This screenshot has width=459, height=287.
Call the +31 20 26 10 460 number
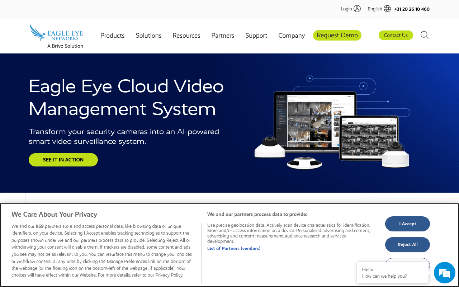412,9
